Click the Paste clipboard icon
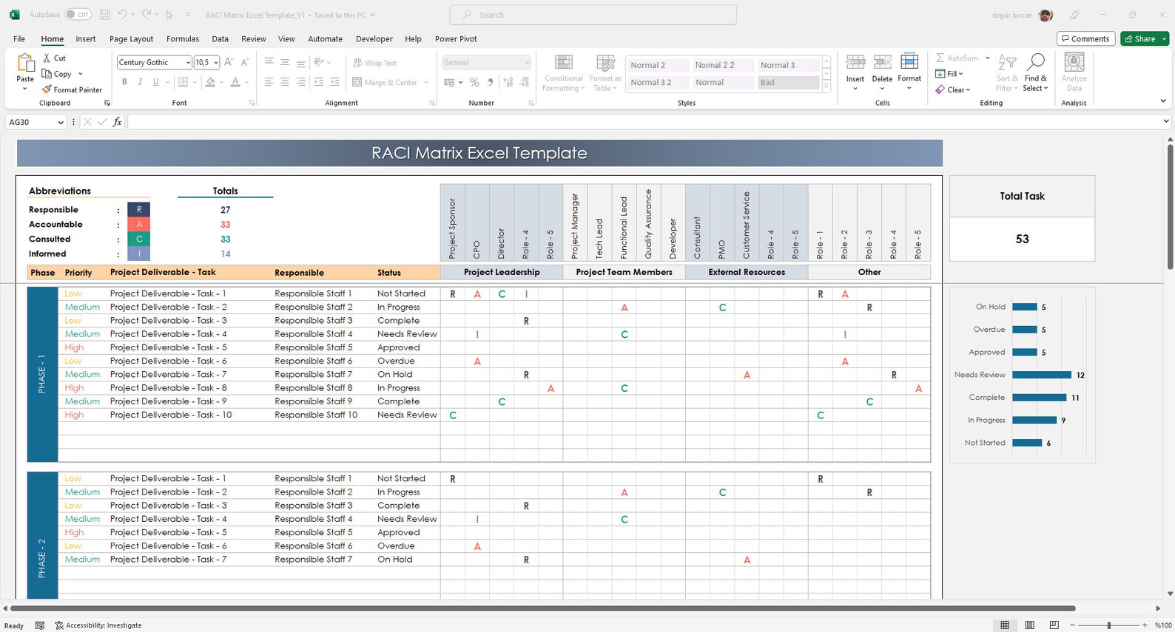This screenshot has width=1175, height=632. 25,63
